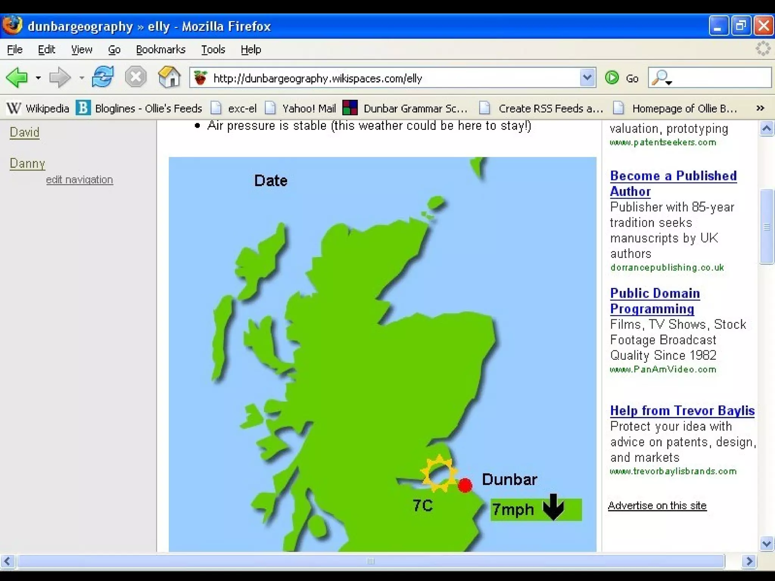Open the search engine selector dropdown

[662, 79]
